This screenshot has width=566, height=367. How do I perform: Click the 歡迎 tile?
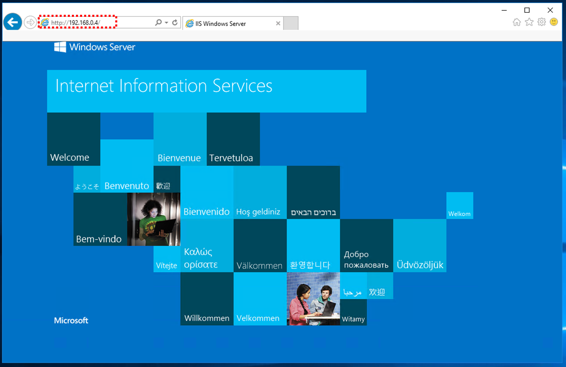coord(167,179)
